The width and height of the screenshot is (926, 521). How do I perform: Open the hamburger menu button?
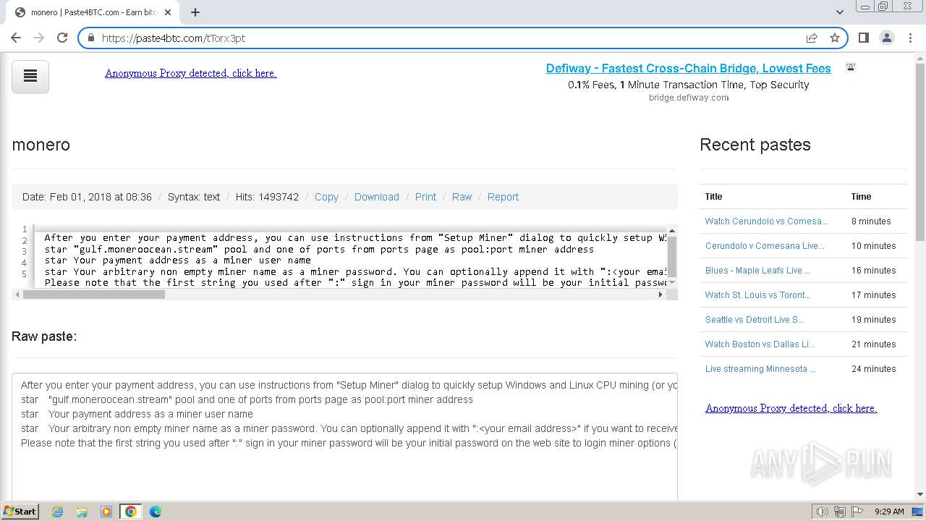point(30,76)
